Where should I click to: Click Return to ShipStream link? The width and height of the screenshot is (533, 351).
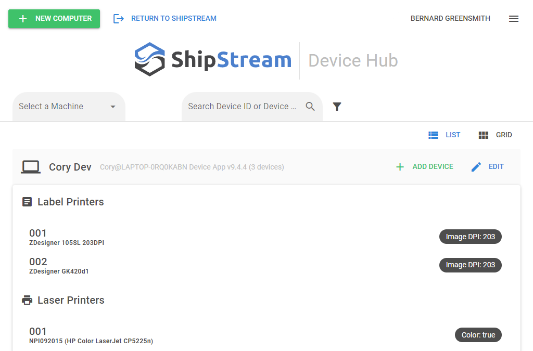[173, 19]
